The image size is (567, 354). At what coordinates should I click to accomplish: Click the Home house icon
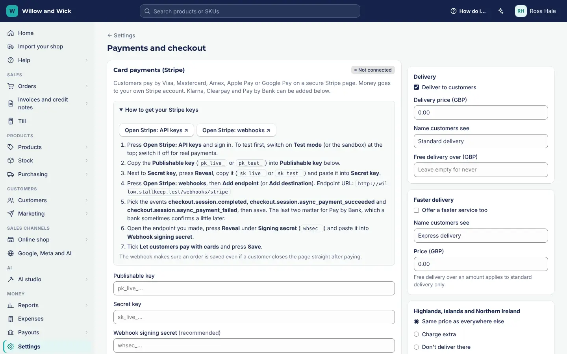(x=11, y=33)
